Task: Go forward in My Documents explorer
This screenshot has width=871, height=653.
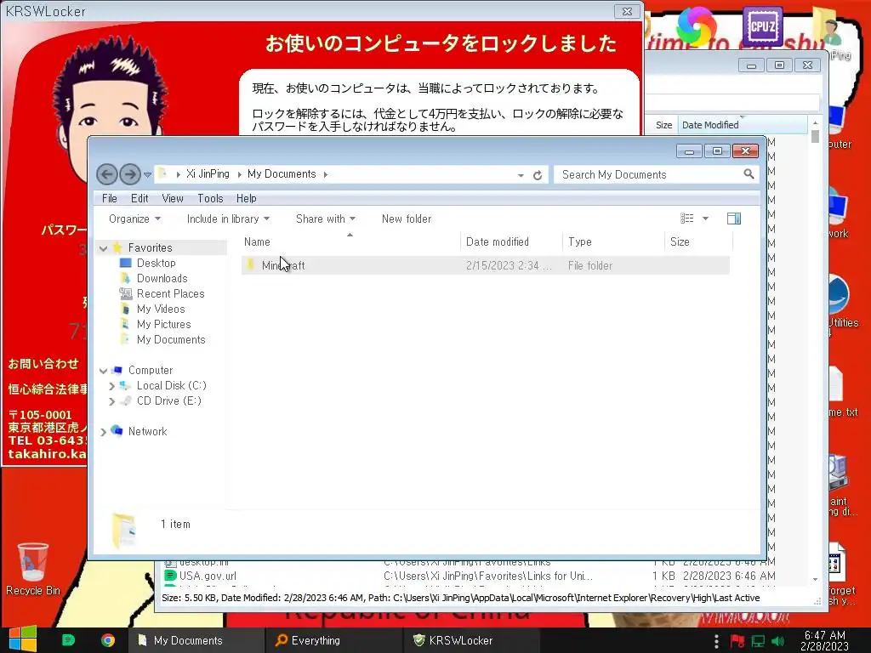Action: [x=130, y=174]
